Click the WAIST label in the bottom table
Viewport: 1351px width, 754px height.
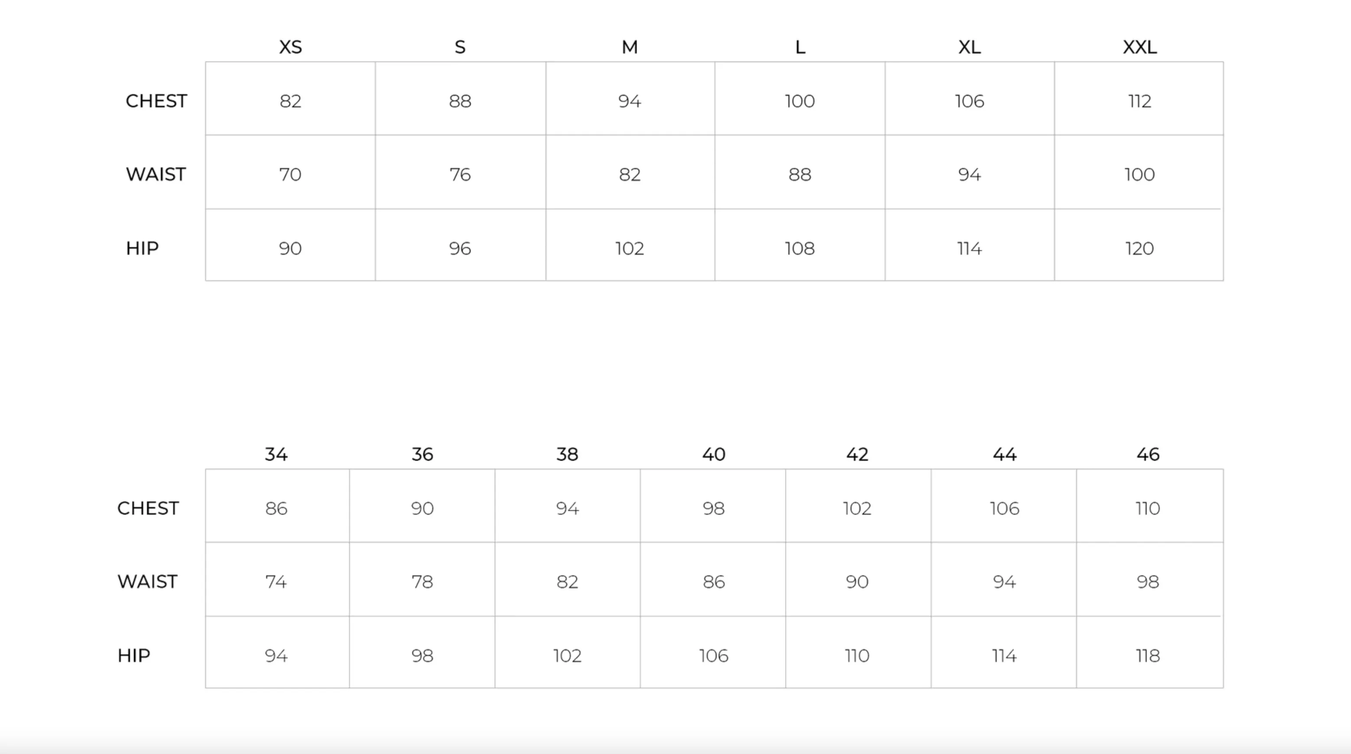(x=147, y=582)
